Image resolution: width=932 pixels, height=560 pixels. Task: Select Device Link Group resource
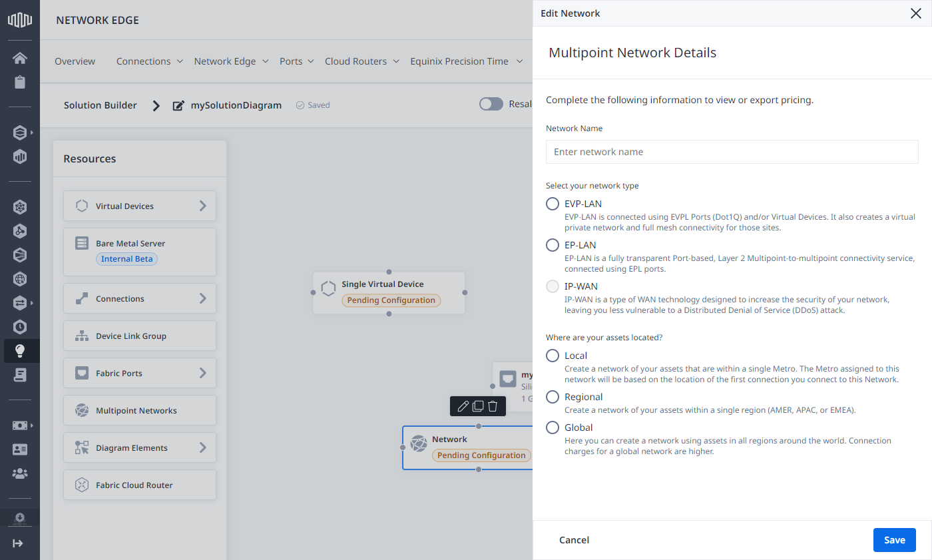(140, 336)
